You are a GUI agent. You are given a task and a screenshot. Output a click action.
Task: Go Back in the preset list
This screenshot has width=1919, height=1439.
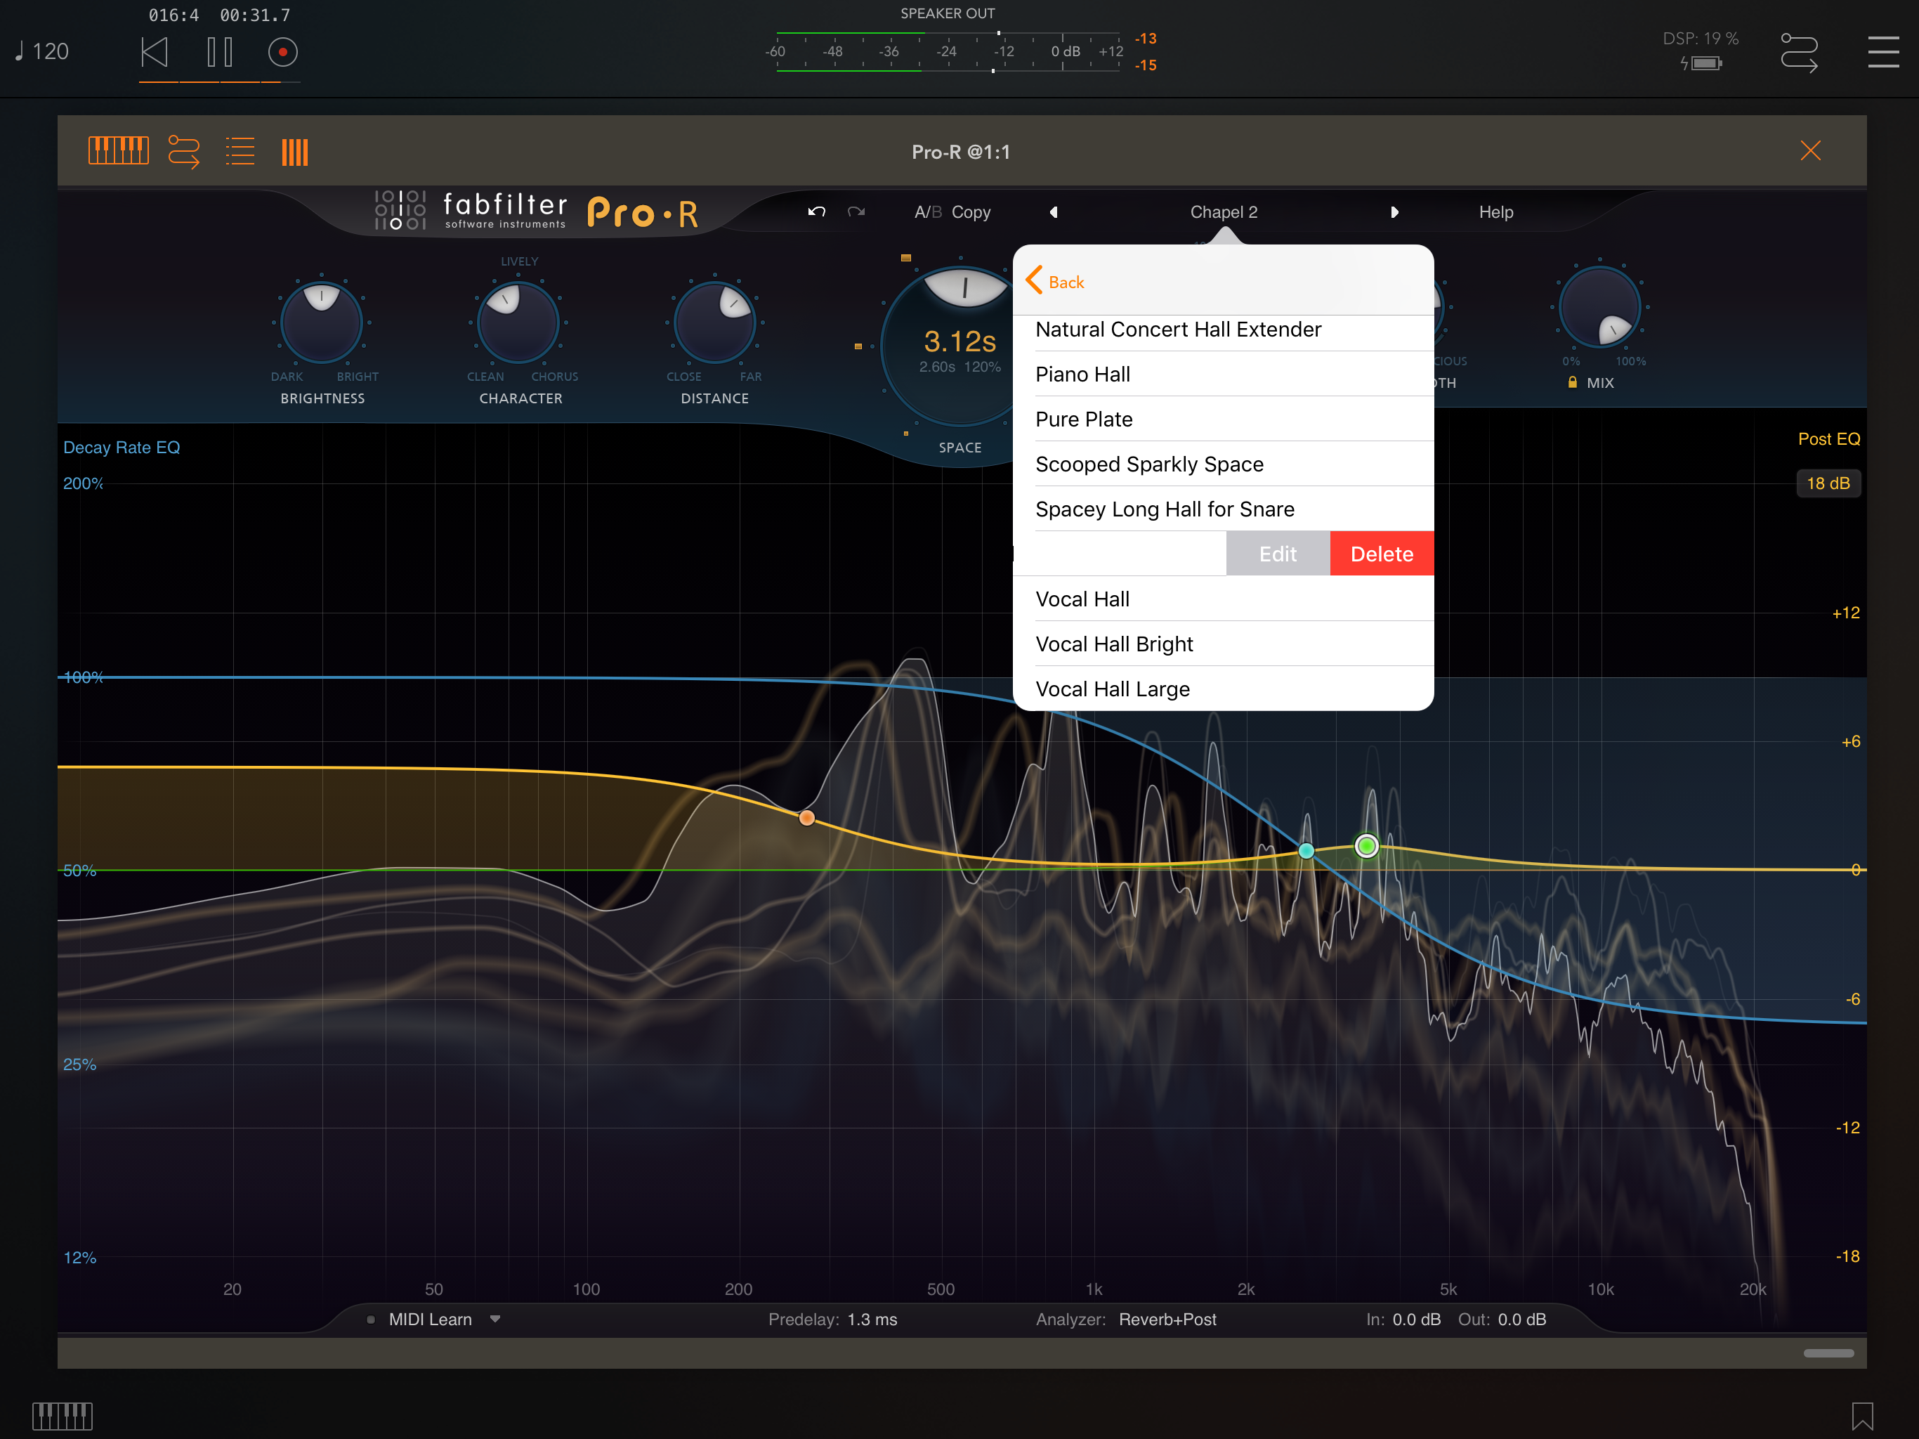click(x=1056, y=281)
